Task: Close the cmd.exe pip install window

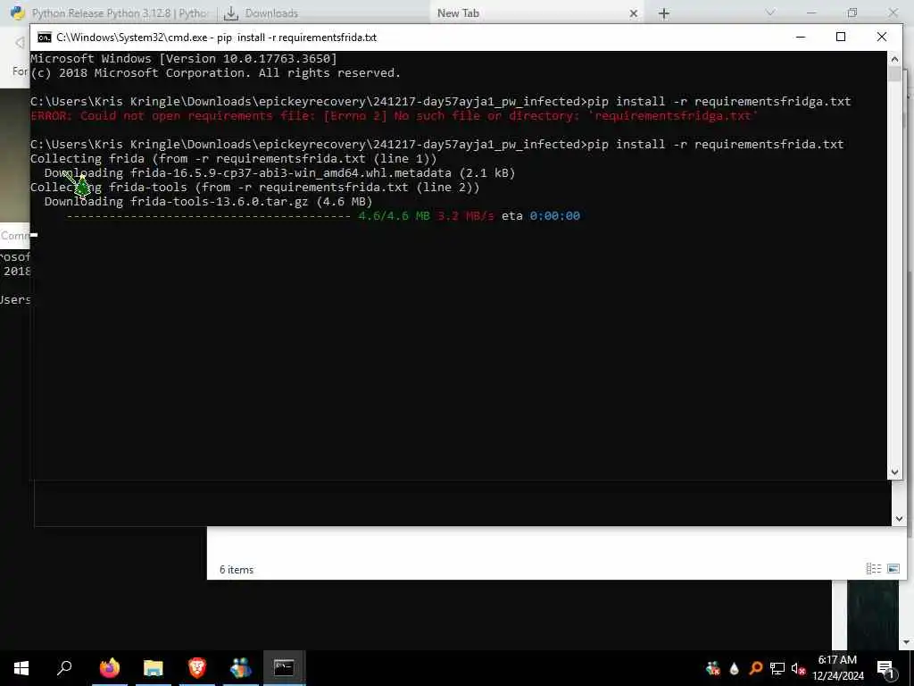Action: pos(882,37)
